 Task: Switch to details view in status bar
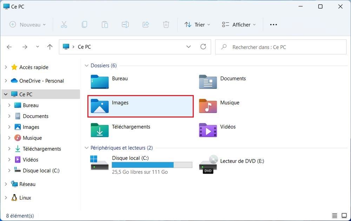click(335, 215)
